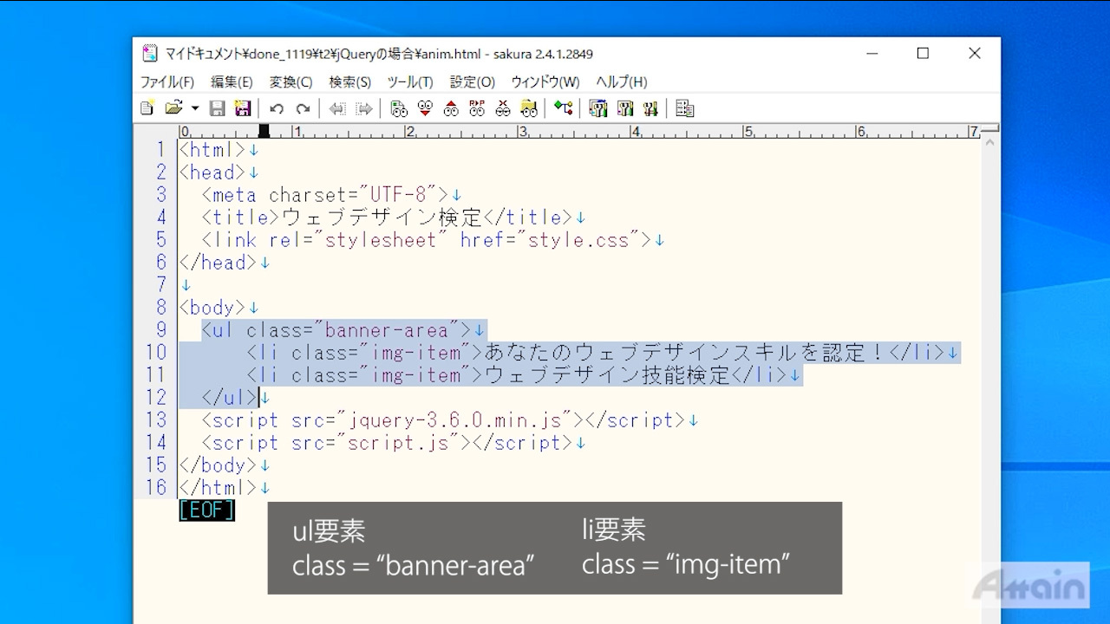1110x624 pixels.
Task: Run outline analysis from the toolbar
Action: click(564, 108)
